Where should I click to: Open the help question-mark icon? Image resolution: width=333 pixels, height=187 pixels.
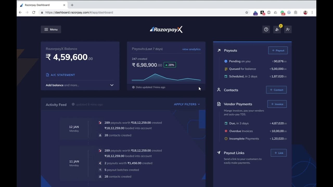tap(266, 29)
